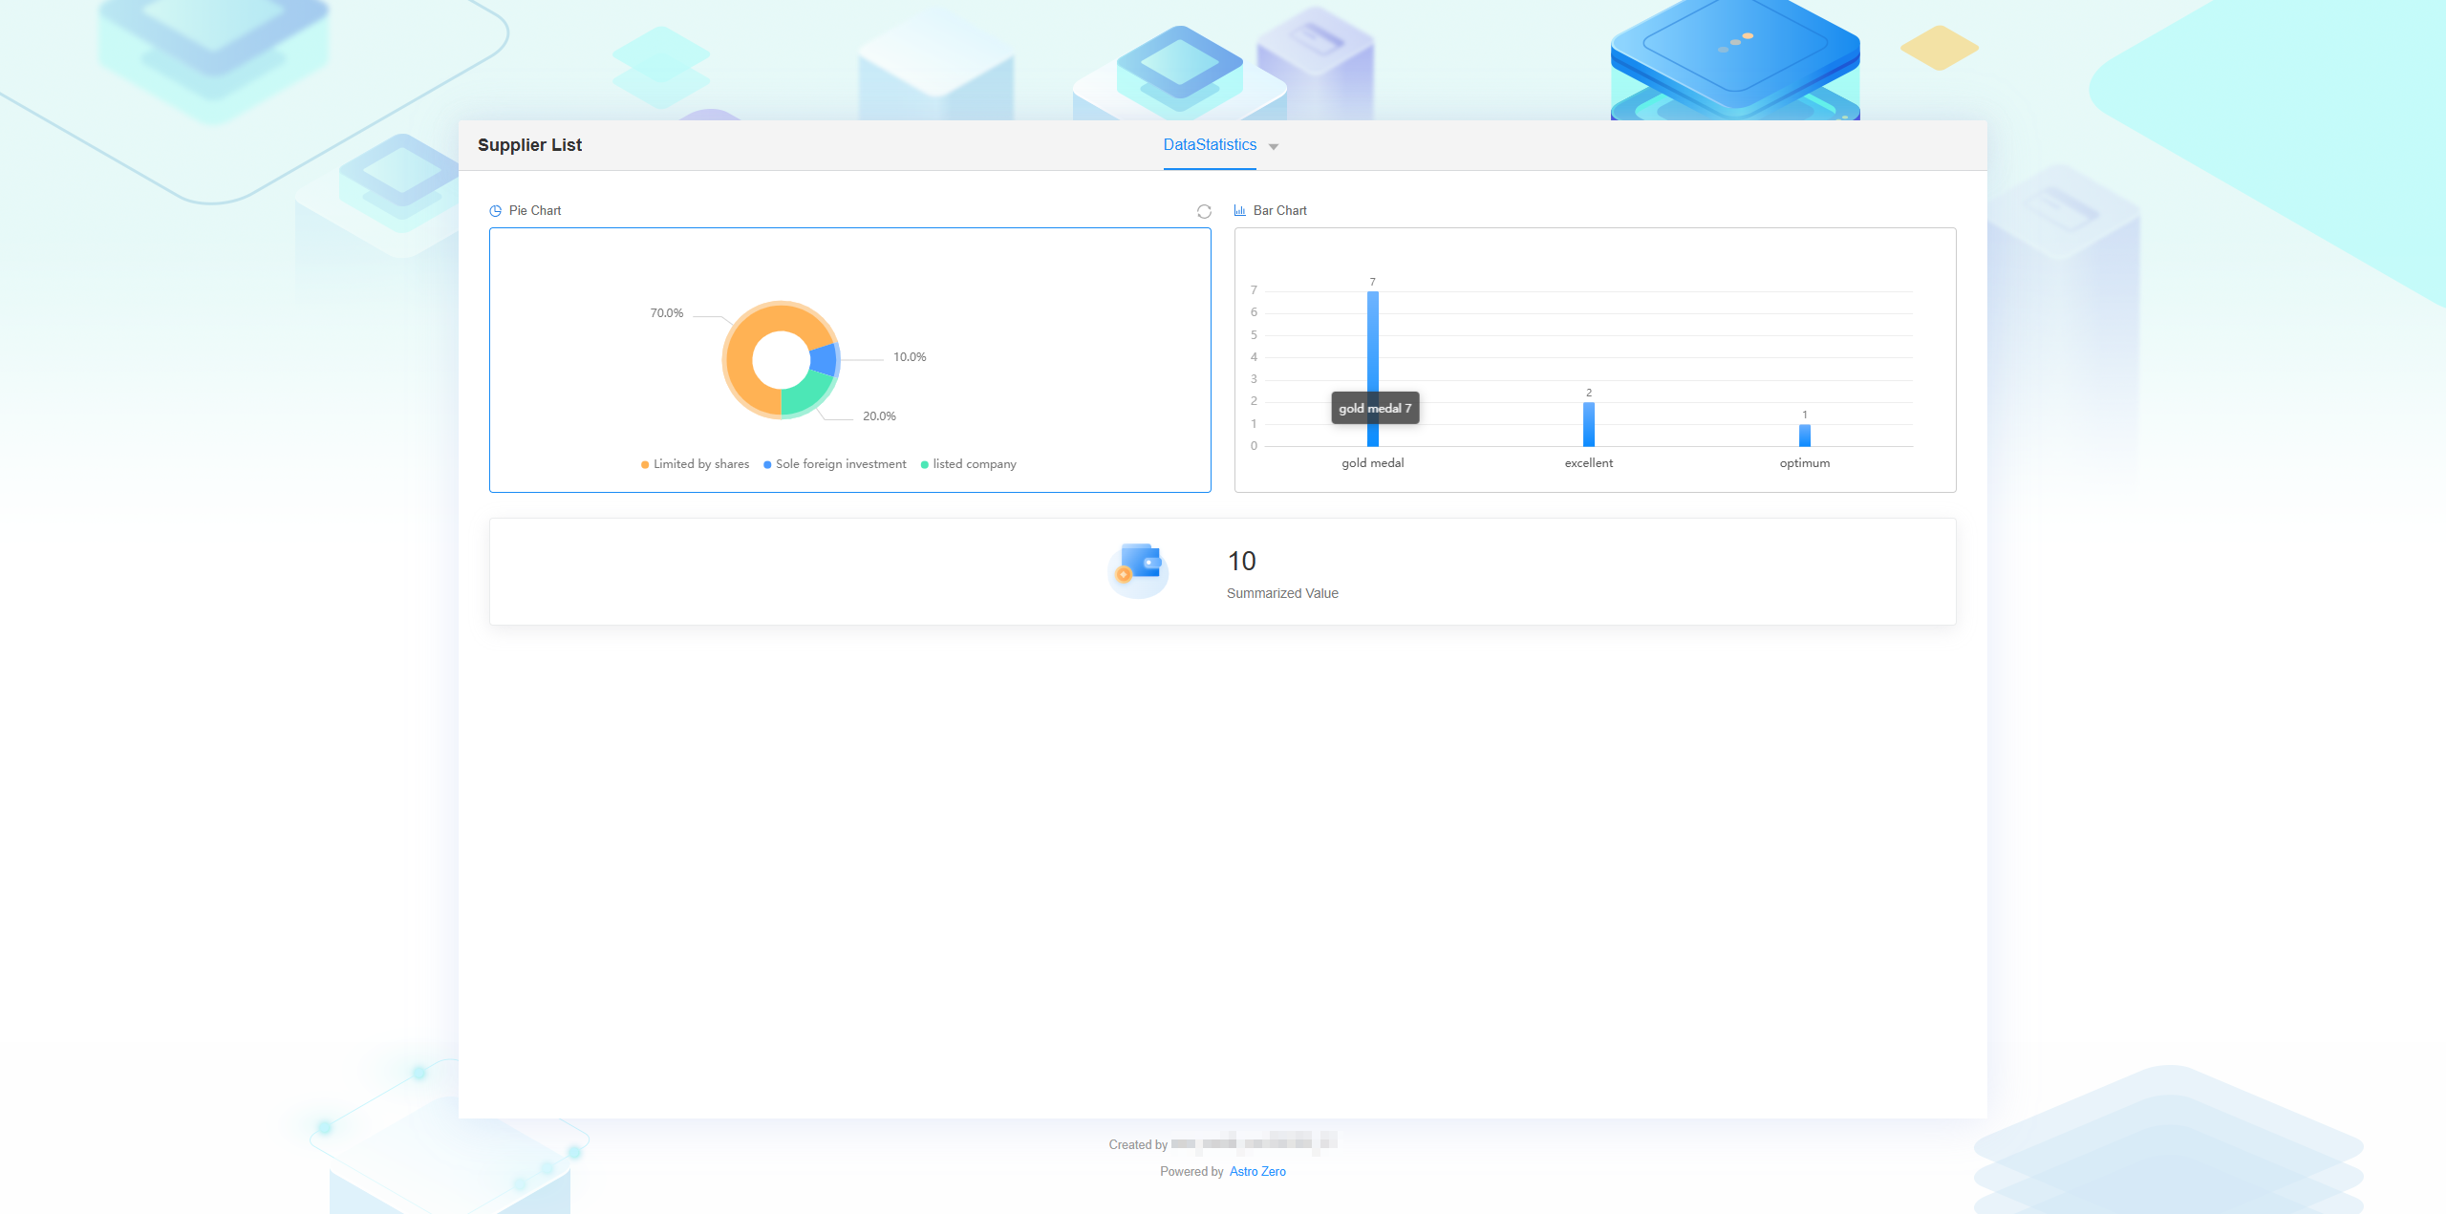Viewport: 2446px width, 1214px height.
Task: Click the Supplier List heading
Action: (529, 145)
